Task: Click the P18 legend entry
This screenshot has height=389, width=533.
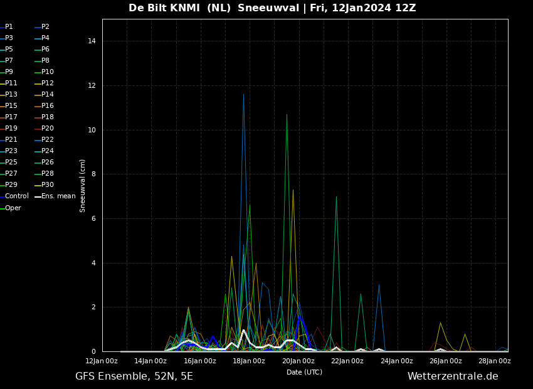Action: [x=47, y=117]
